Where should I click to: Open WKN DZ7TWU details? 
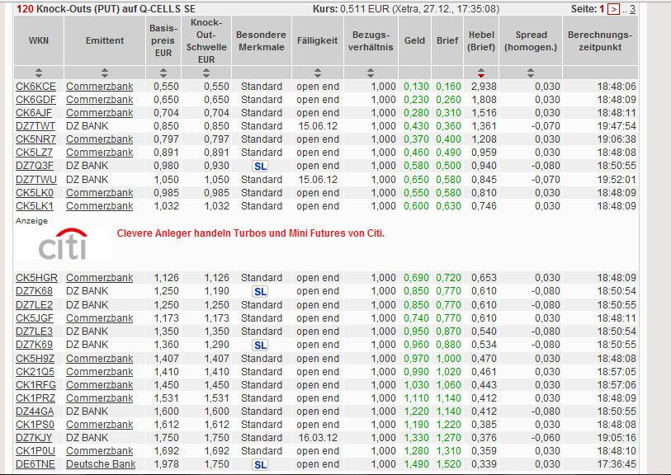[x=36, y=180]
